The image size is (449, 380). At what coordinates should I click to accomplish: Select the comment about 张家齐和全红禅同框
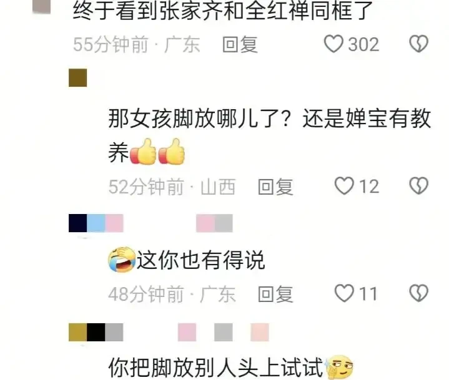(x=222, y=11)
